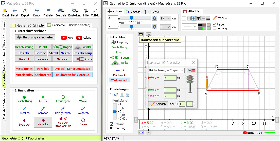Select the frame-only gridline style
This screenshot has width=280, height=141.
(x=189, y=18)
